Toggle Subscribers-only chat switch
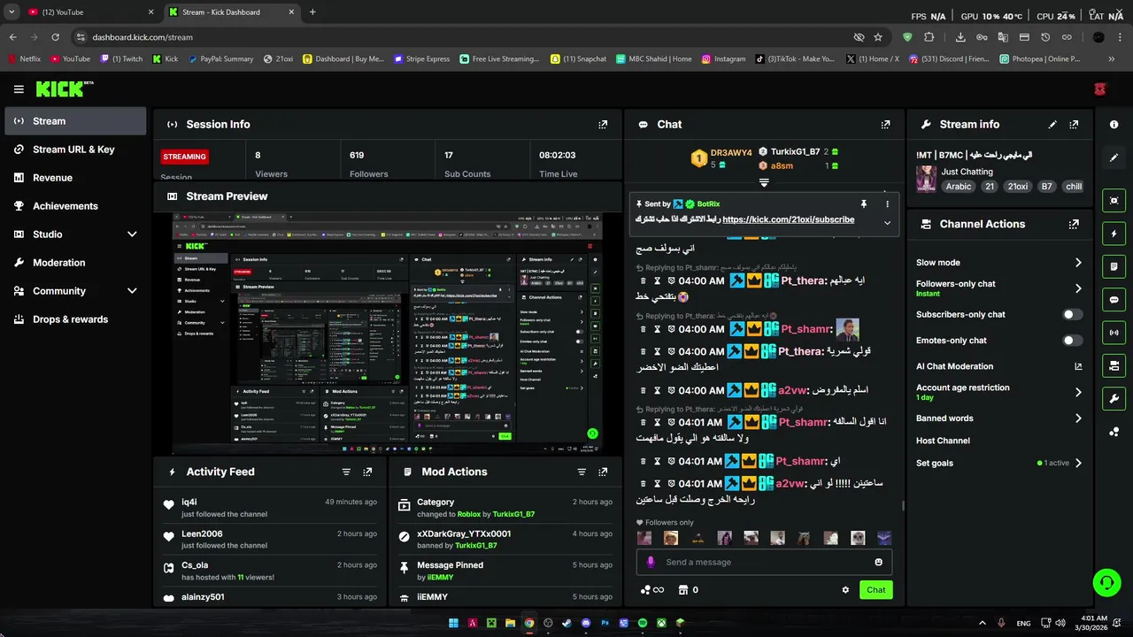Image resolution: width=1133 pixels, height=637 pixels. pyautogui.click(x=1072, y=315)
